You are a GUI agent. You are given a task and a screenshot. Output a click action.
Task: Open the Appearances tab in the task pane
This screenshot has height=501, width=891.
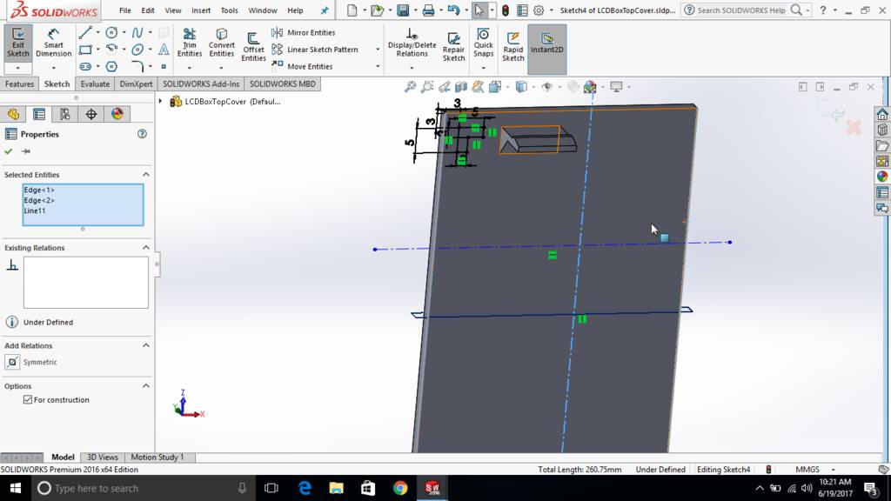pyautogui.click(x=882, y=177)
